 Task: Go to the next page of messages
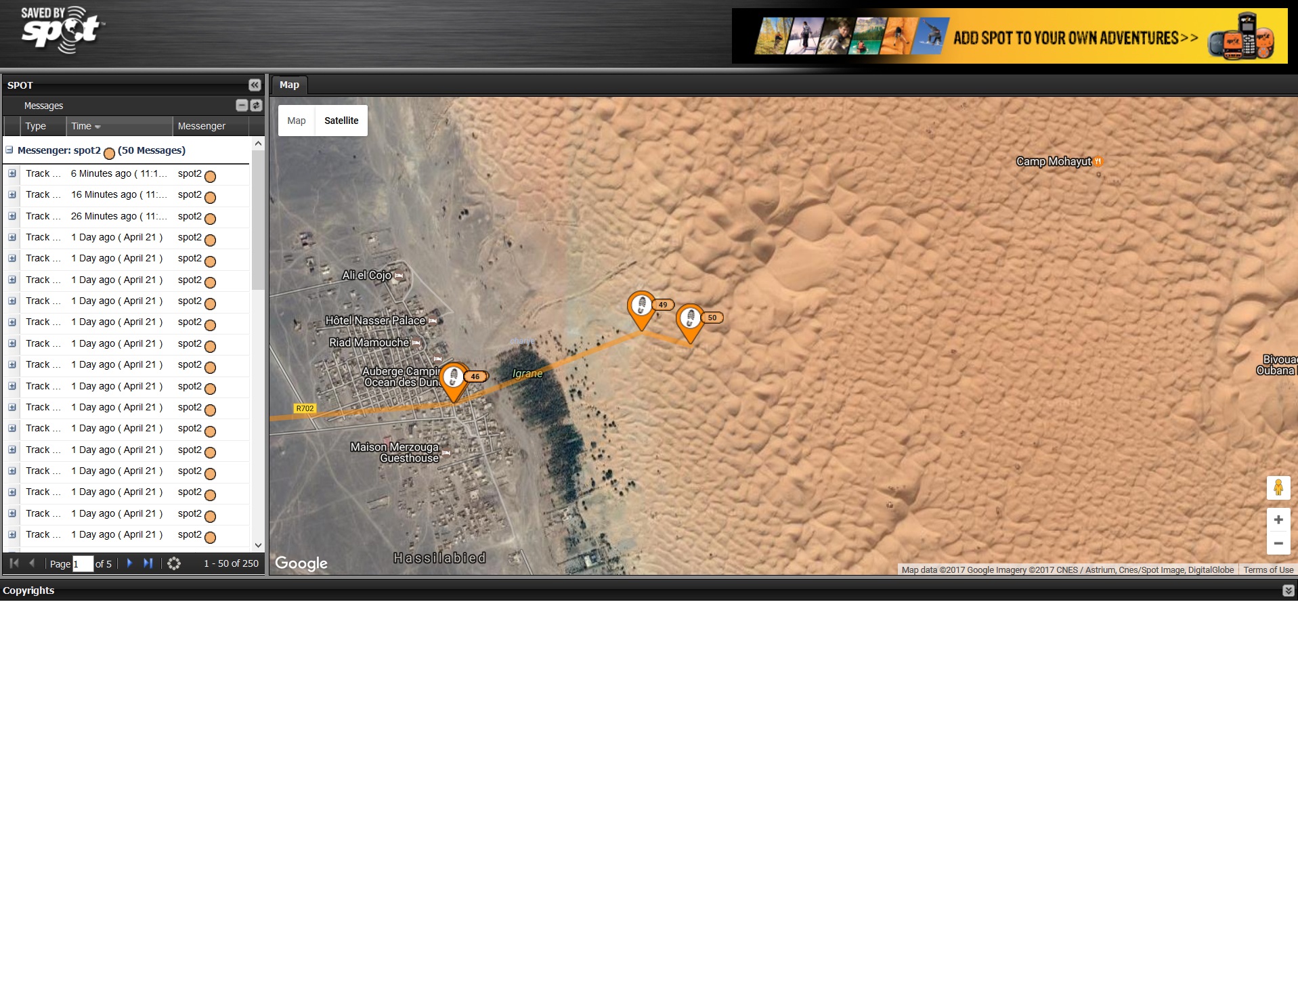tap(129, 563)
